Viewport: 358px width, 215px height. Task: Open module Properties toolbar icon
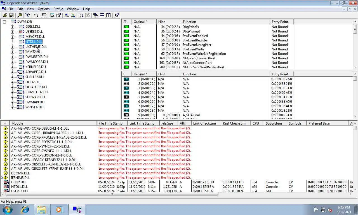[x=58, y=15]
